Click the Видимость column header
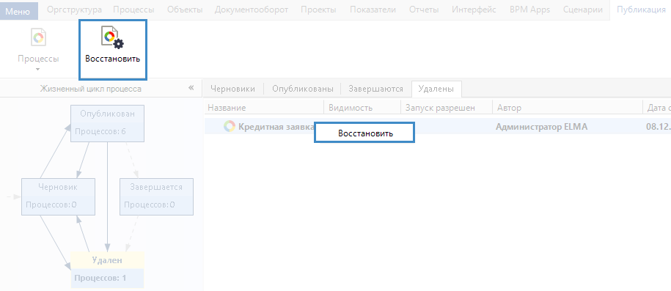Image resolution: width=671 pixels, height=291 pixels. click(362, 108)
